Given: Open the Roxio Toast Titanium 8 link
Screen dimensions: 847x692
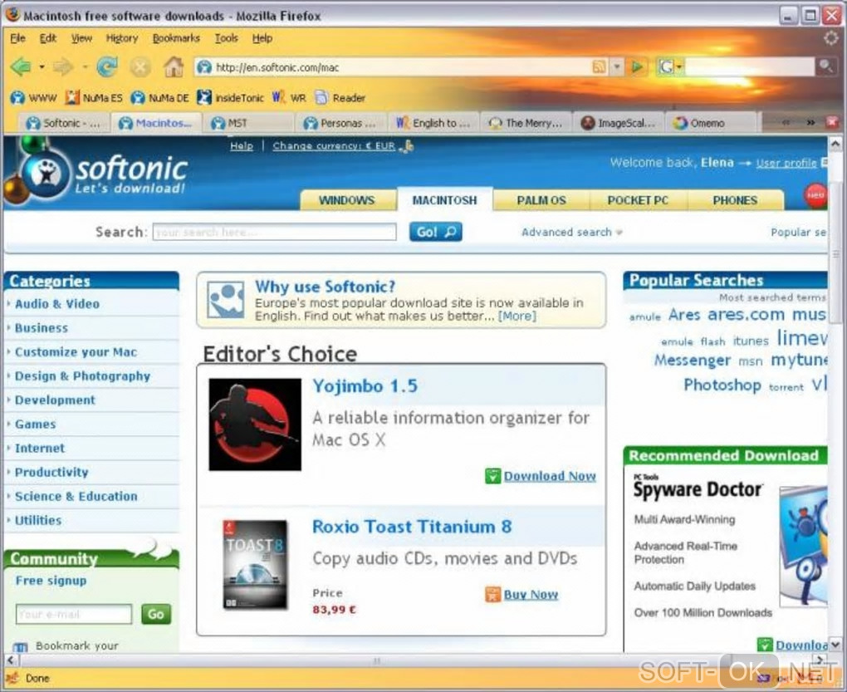Looking at the screenshot, I should pos(412,526).
